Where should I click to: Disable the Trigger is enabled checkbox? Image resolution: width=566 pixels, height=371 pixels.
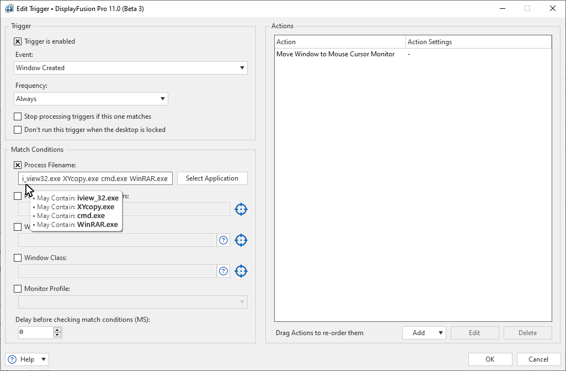pyautogui.click(x=18, y=41)
